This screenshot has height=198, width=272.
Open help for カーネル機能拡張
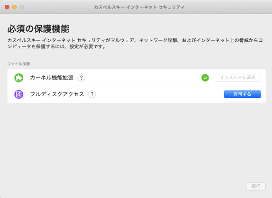[81, 78]
